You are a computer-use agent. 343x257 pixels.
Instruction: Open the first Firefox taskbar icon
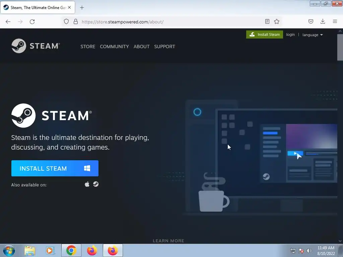(x=92, y=250)
